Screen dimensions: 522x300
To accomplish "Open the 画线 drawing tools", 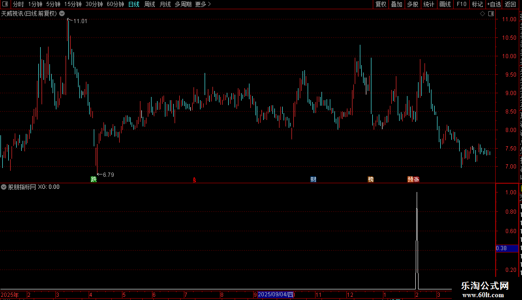I will [x=445, y=4].
